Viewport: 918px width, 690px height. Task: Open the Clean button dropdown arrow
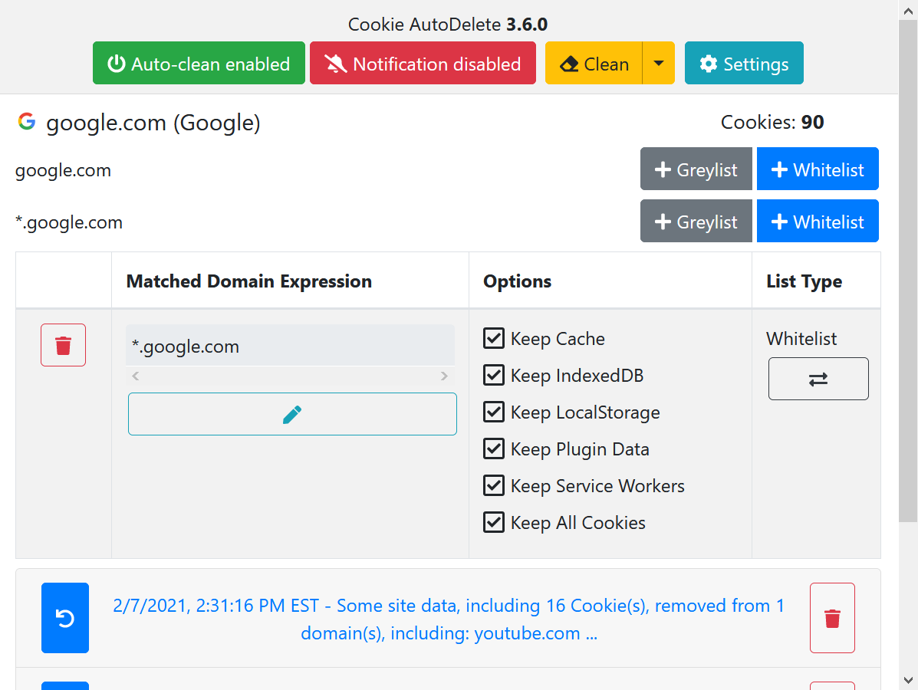pyautogui.click(x=659, y=63)
